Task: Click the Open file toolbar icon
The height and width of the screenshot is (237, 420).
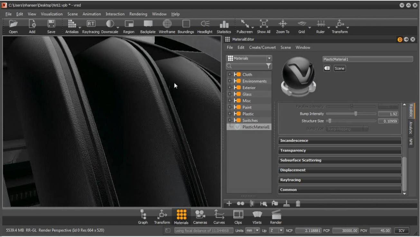Action: pyautogui.click(x=13, y=24)
